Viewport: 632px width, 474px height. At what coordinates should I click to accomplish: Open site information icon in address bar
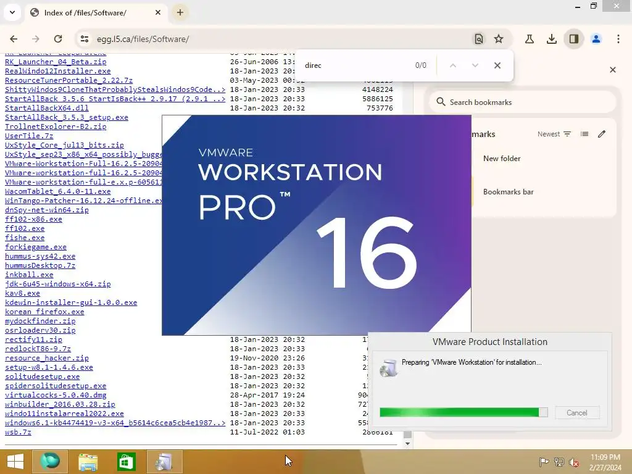(x=84, y=39)
